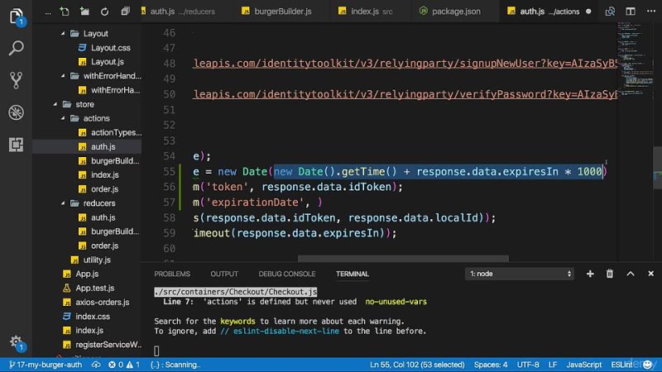Viewport: 662px width, 372px height.
Task: Change language mode JavaScript
Action: (x=584, y=365)
